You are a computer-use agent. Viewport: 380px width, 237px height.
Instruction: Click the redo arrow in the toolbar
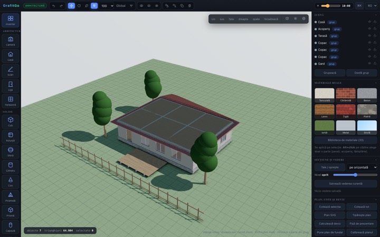[x=61, y=6]
